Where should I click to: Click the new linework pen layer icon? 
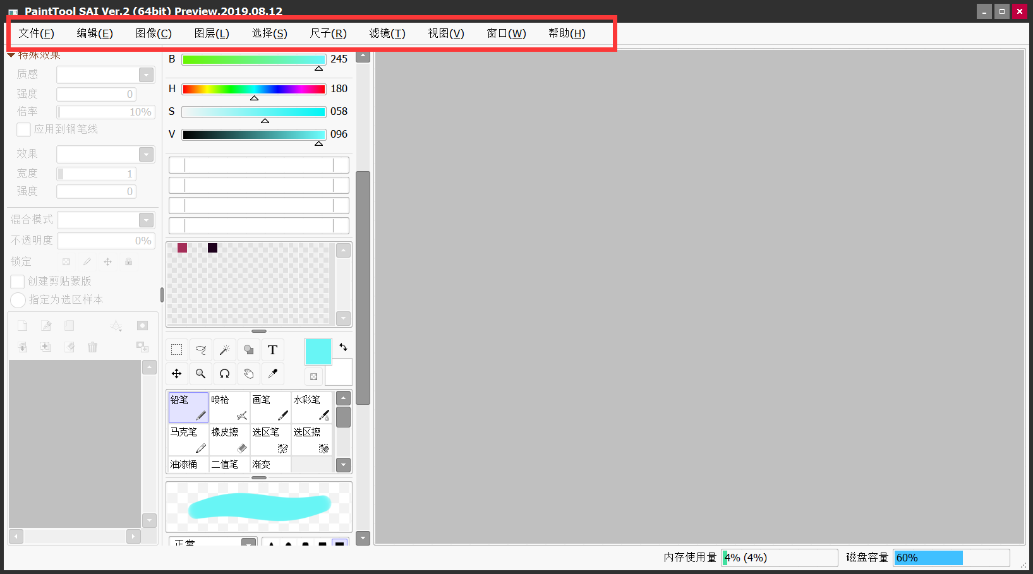[46, 326]
